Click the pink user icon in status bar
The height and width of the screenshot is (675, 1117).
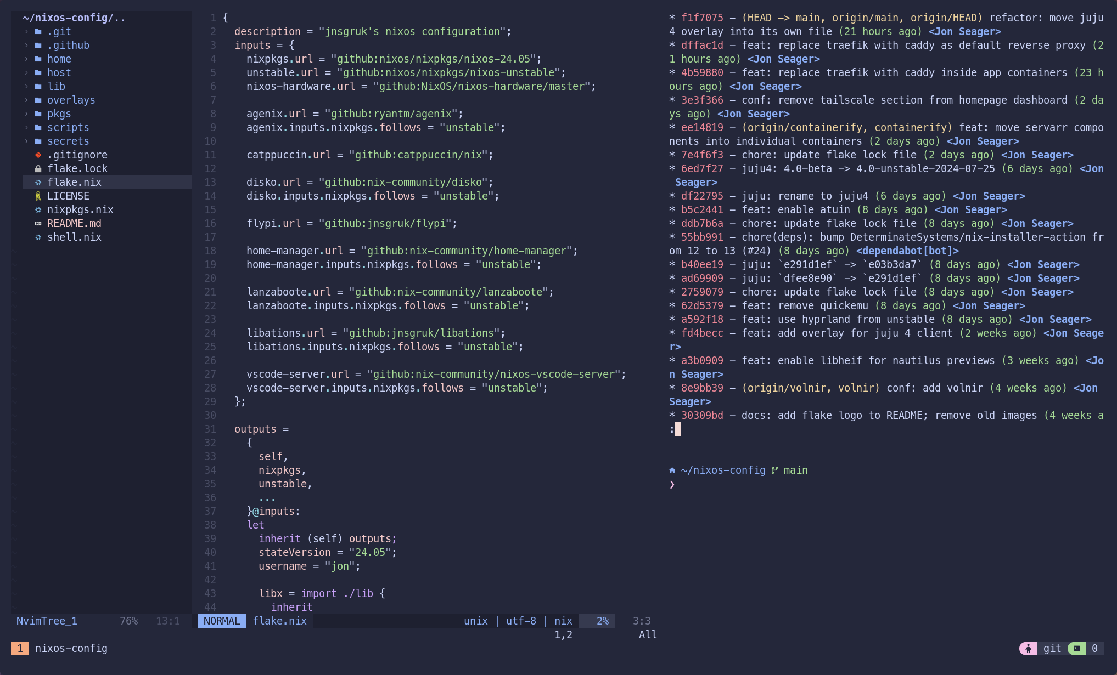pos(1028,649)
